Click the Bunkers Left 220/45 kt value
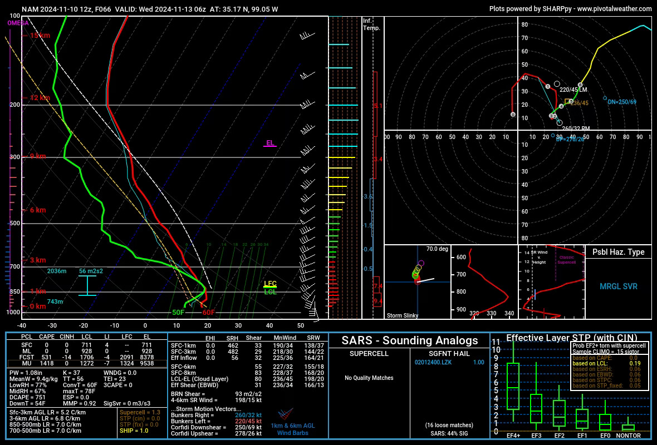 248,422
